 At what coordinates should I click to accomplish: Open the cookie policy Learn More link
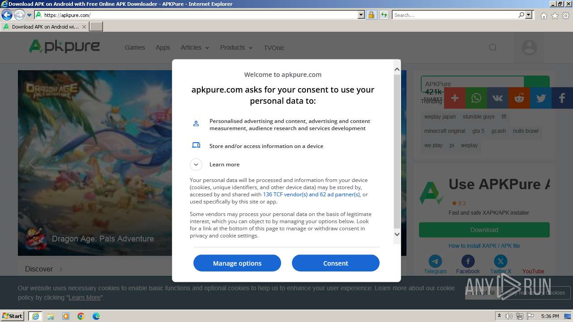[85, 297]
